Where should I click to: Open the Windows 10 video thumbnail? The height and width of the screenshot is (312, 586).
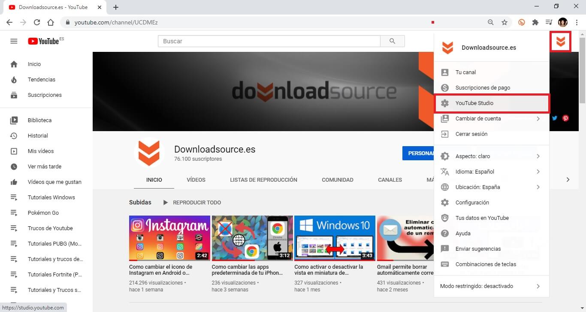(x=335, y=238)
